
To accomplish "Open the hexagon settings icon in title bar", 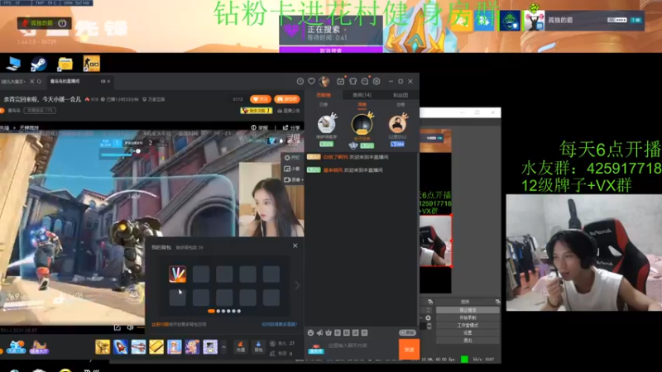I will 377,81.
